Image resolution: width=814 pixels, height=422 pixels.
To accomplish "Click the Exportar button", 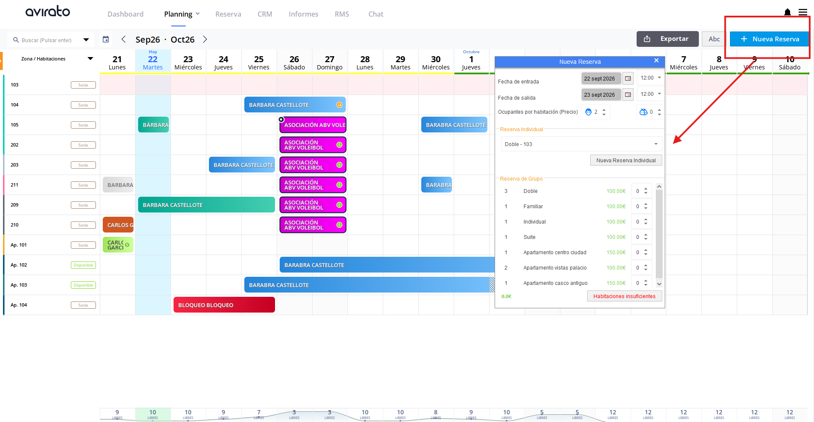I will 668,39.
